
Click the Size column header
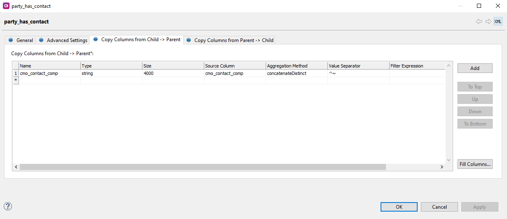click(x=173, y=66)
